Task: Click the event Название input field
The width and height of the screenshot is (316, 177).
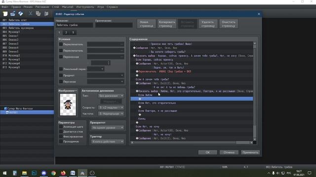Action: 75,25
